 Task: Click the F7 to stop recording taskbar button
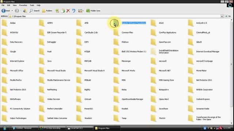pyautogui.click(x=52, y=128)
